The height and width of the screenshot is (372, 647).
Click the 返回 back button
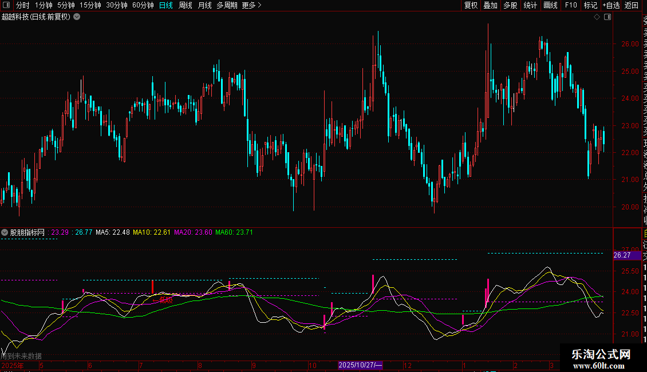pyautogui.click(x=632, y=5)
